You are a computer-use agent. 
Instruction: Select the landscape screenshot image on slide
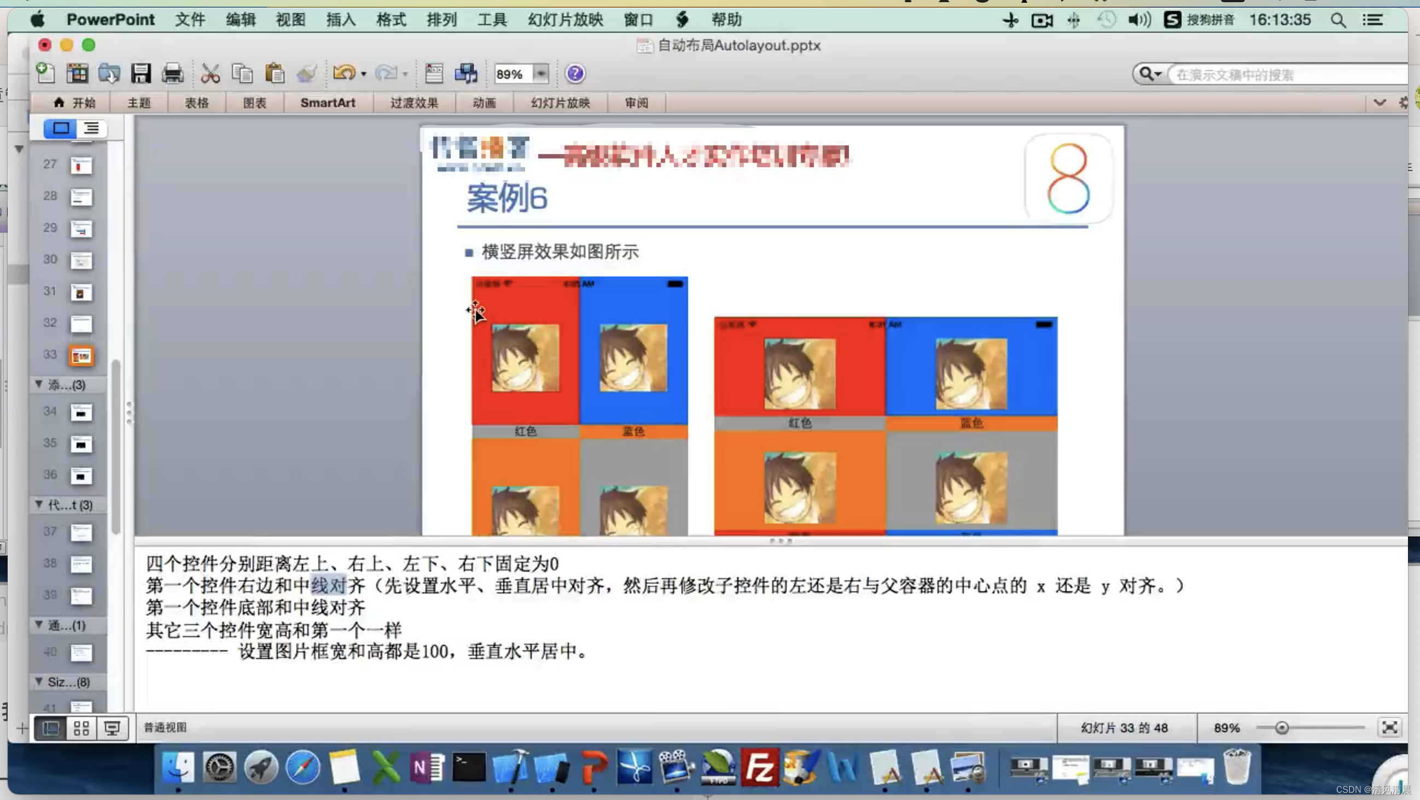(x=886, y=426)
